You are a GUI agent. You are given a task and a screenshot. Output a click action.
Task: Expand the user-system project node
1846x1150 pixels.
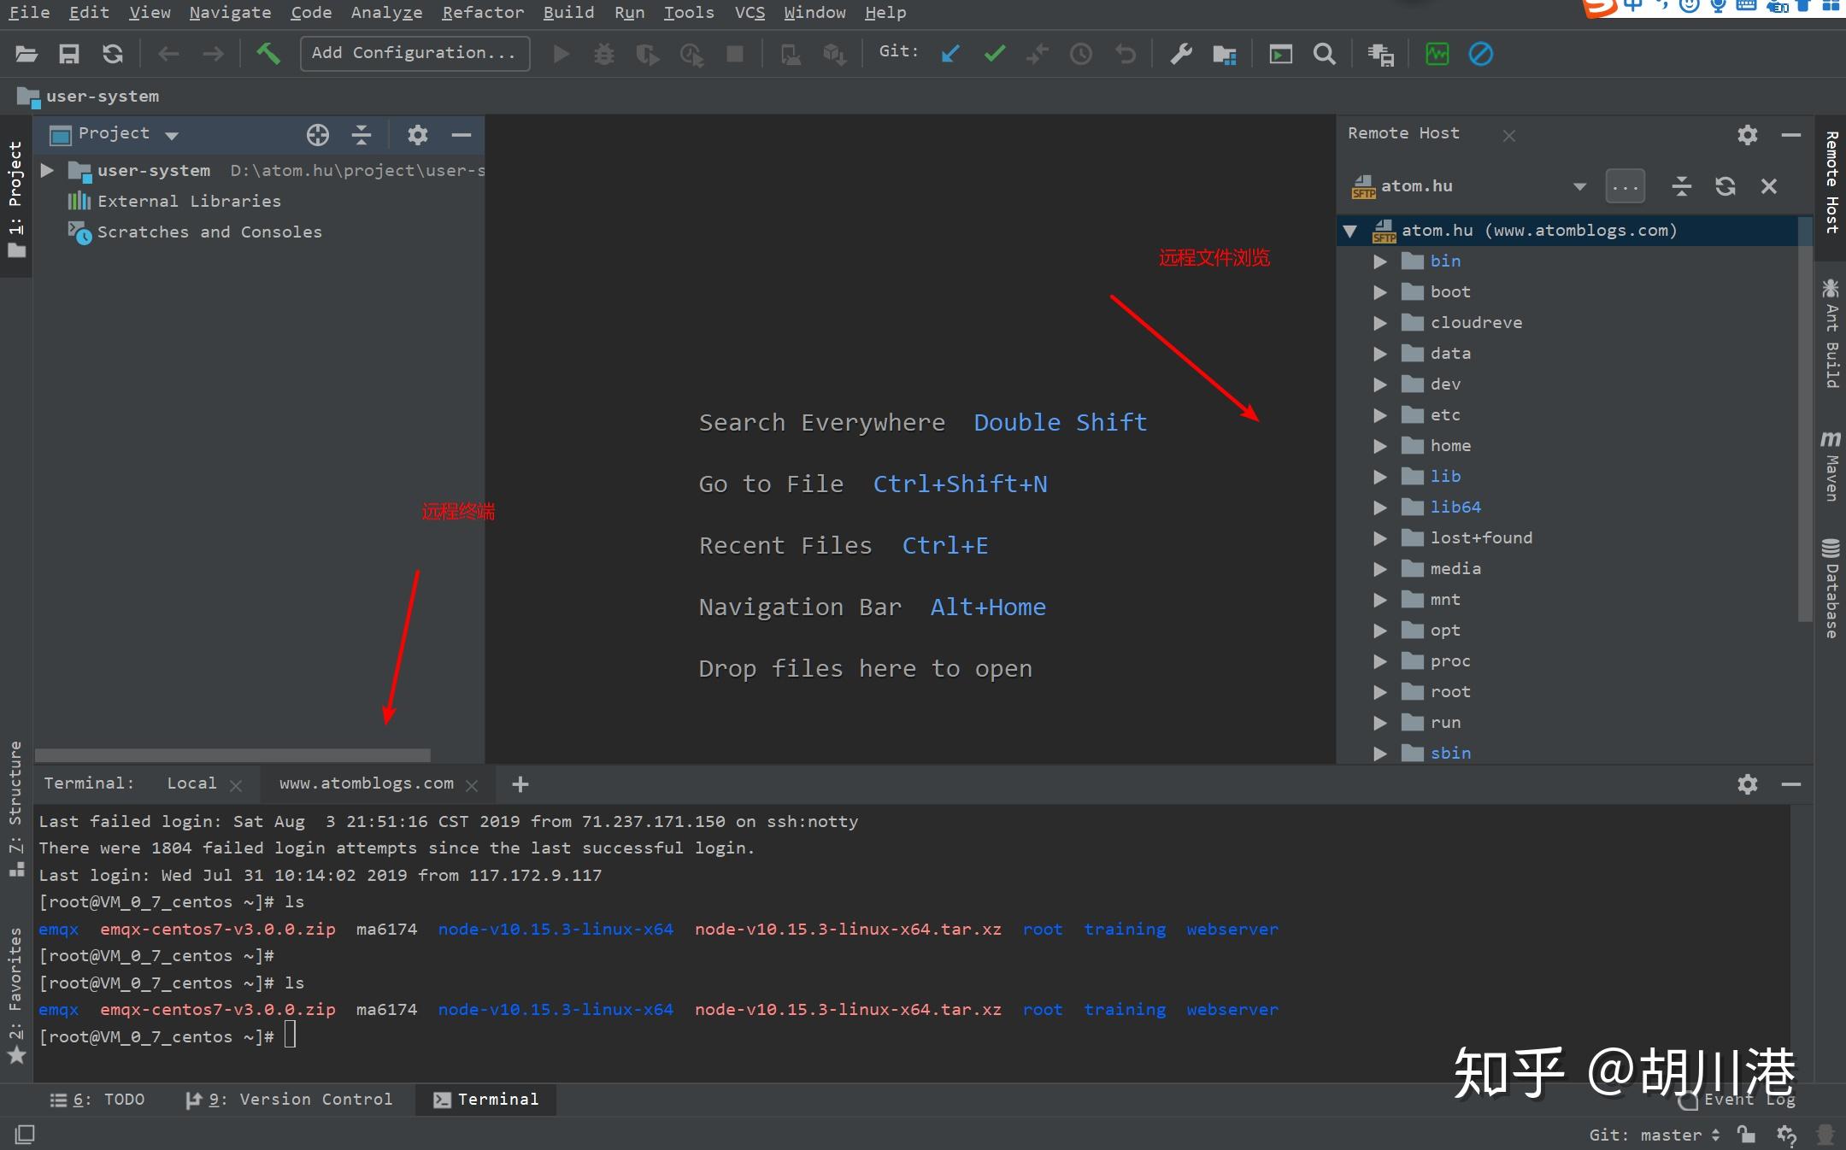tap(48, 170)
